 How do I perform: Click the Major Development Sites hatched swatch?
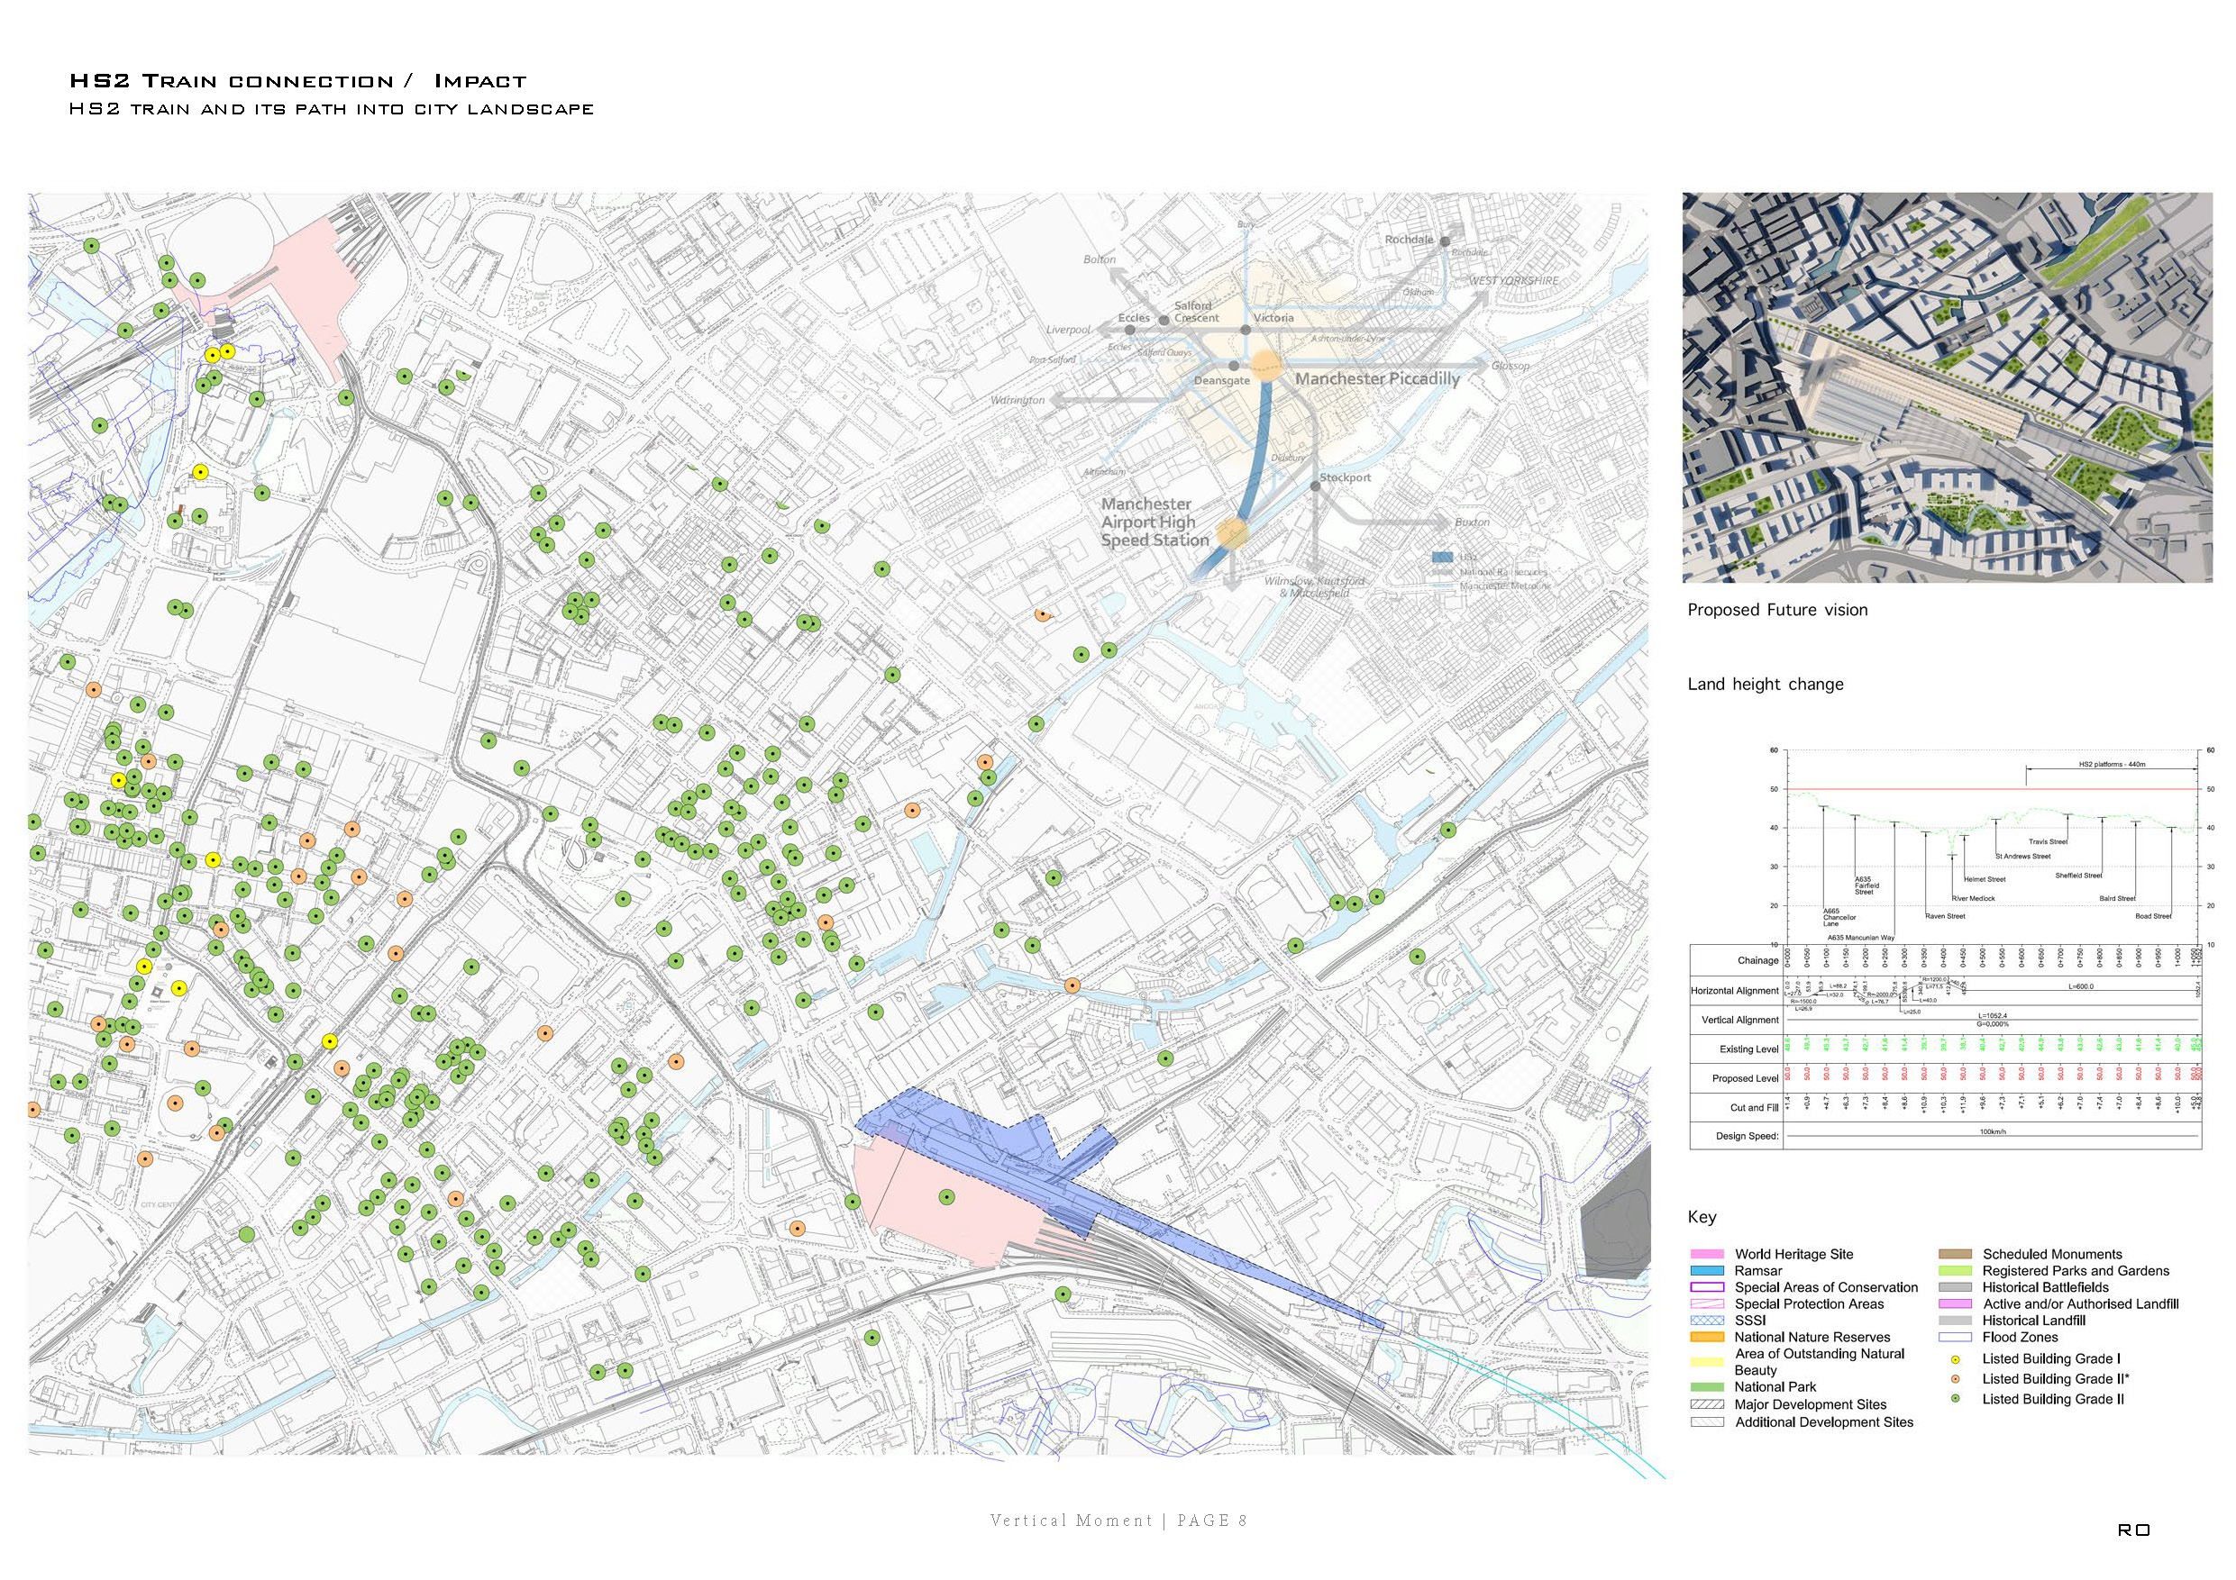pyautogui.click(x=1708, y=1404)
